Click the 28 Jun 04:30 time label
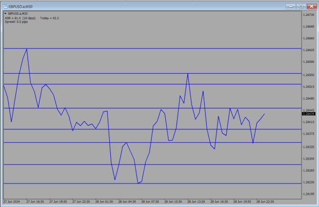This screenshot has width=319, height=207. (127, 202)
